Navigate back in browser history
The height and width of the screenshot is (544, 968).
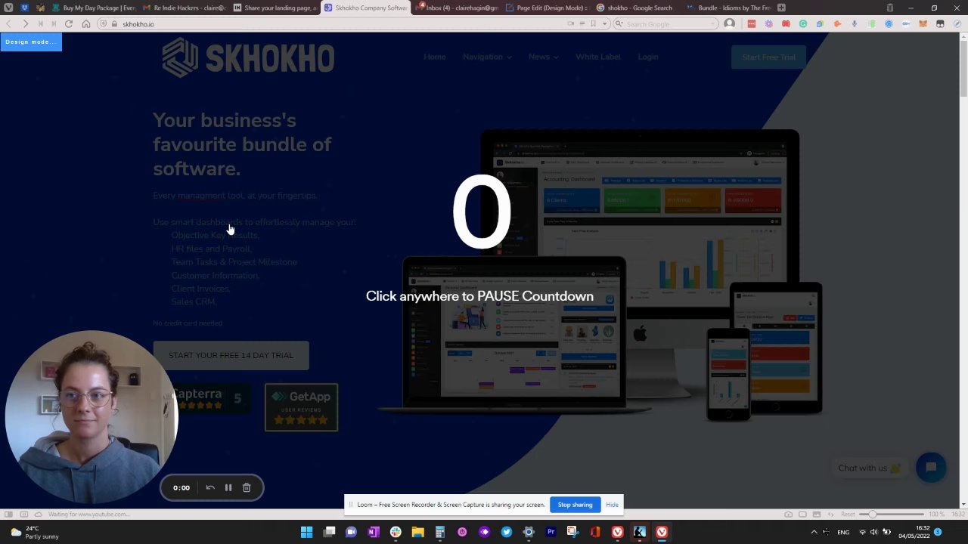pyautogui.click(x=8, y=24)
